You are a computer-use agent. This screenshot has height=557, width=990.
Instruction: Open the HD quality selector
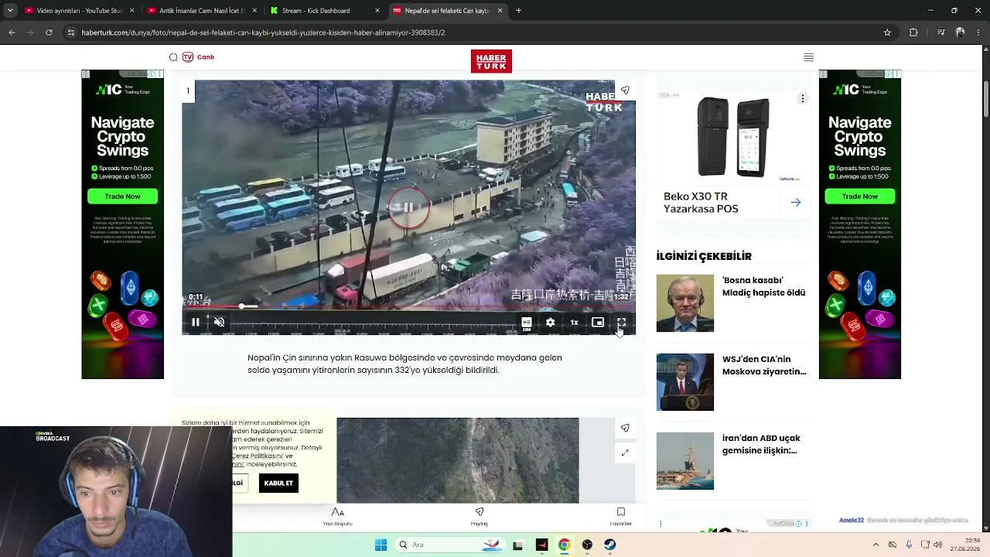[x=527, y=323]
